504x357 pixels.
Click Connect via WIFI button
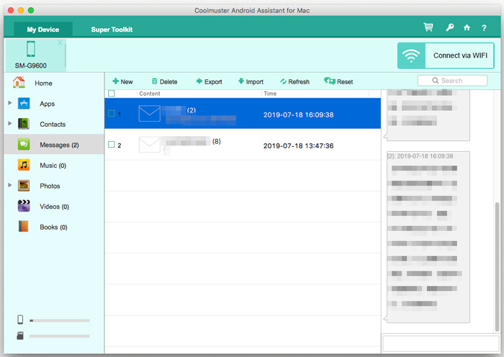point(446,56)
